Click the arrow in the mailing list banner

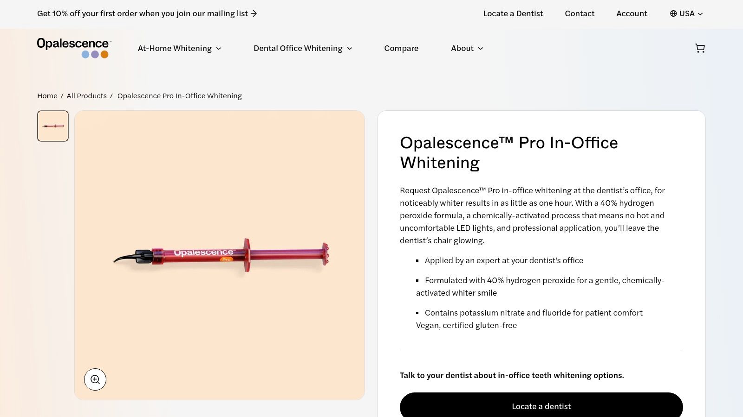click(x=254, y=13)
